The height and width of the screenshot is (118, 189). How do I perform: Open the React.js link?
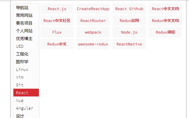pos(57,9)
